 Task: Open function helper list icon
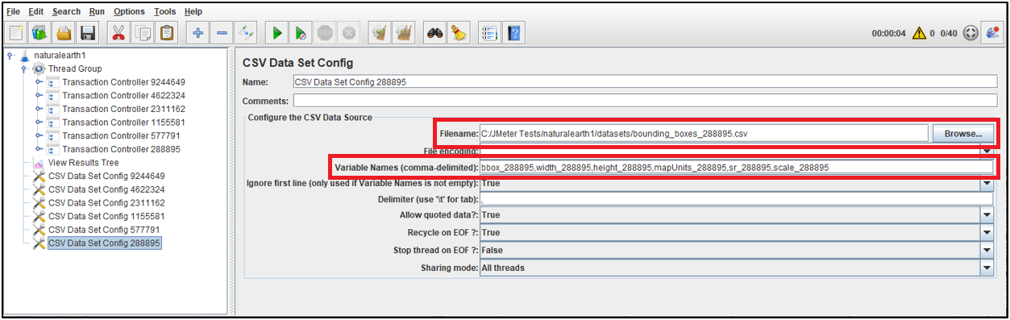(490, 33)
